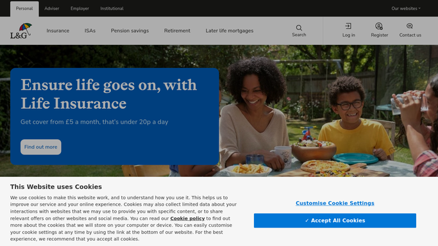Image resolution: width=438 pixels, height=246 pixels.
Task: Open Customise Cookie Settings link
Action: (x=335, y=203)
